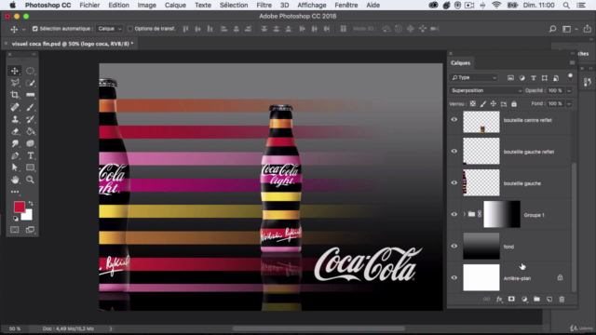Image resolution: width=596 pixels, height=335 pixels.
Task: Select the Brush tool
Action: (x=30, y=107)
